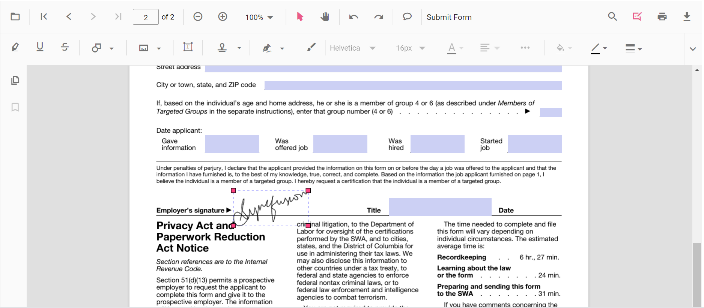Redo the last action
Viewport: 704px width, 308px height.
click(379, 17)
